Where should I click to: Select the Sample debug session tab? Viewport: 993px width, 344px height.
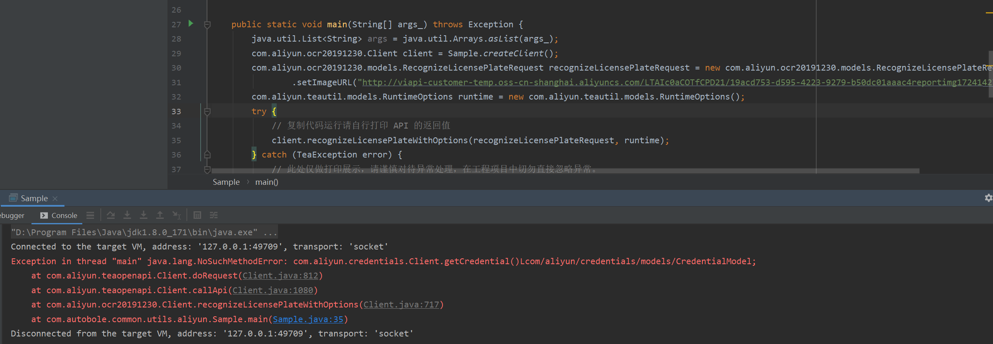pos(34,198)
